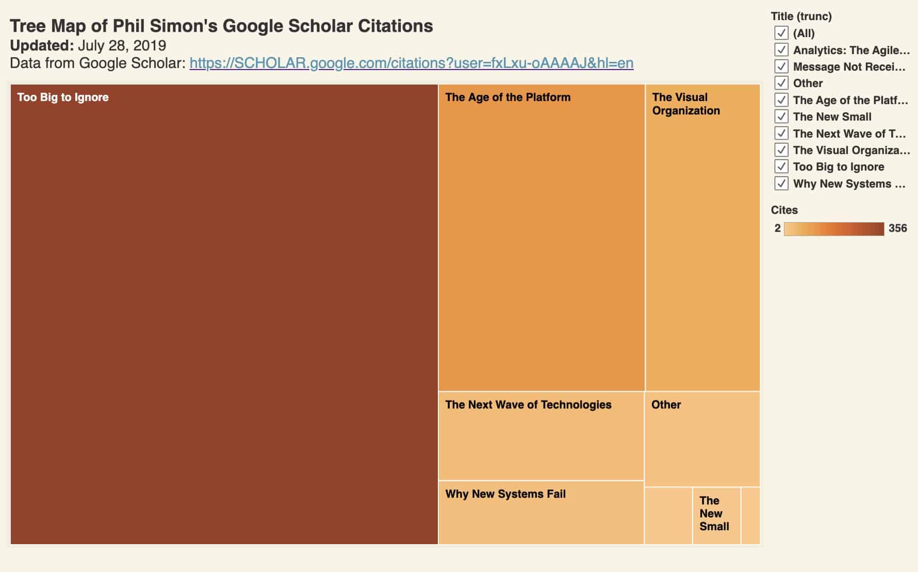This screenshot has height=572, width=918.
Task: Open the Google Scholar citations link
Action: (x=411, y=63)
